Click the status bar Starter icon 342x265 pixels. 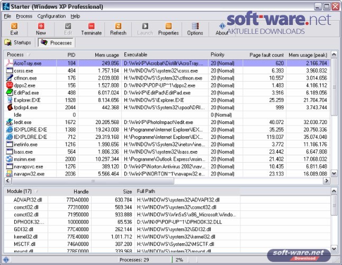point(6,260)
